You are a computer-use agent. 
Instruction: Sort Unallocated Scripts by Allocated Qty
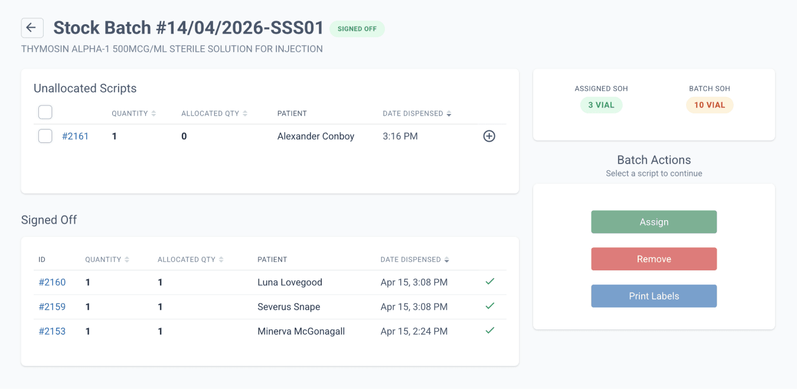[214, 113]
